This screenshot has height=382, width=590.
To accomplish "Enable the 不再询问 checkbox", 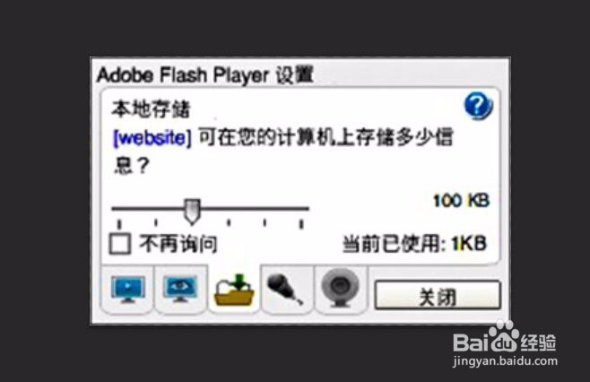I will [120, 244].
